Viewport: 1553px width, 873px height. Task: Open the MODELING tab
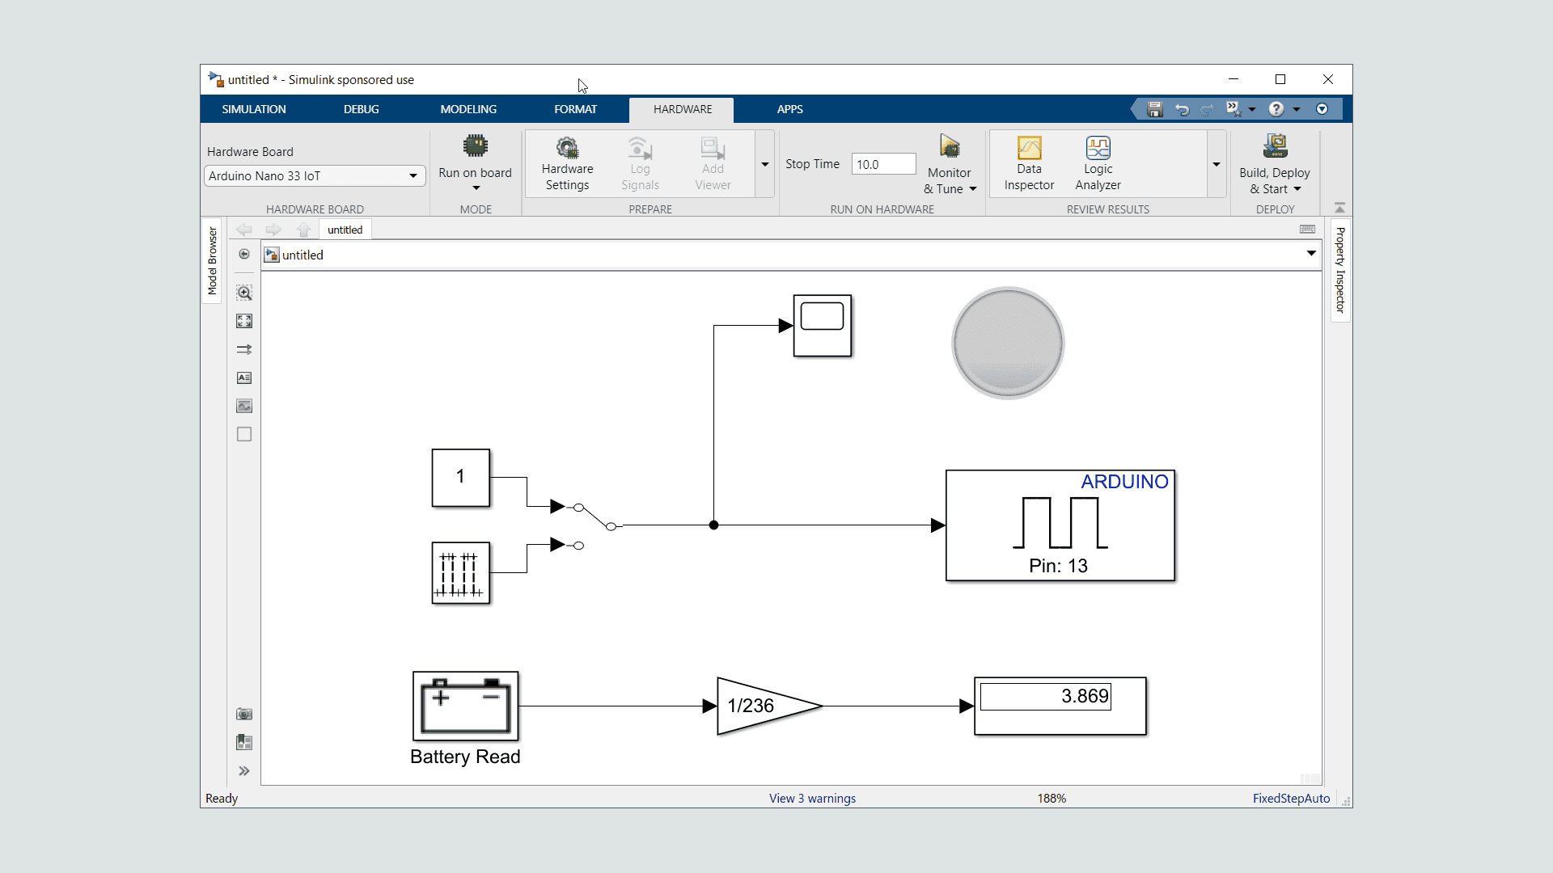click(x=468, y=109)
